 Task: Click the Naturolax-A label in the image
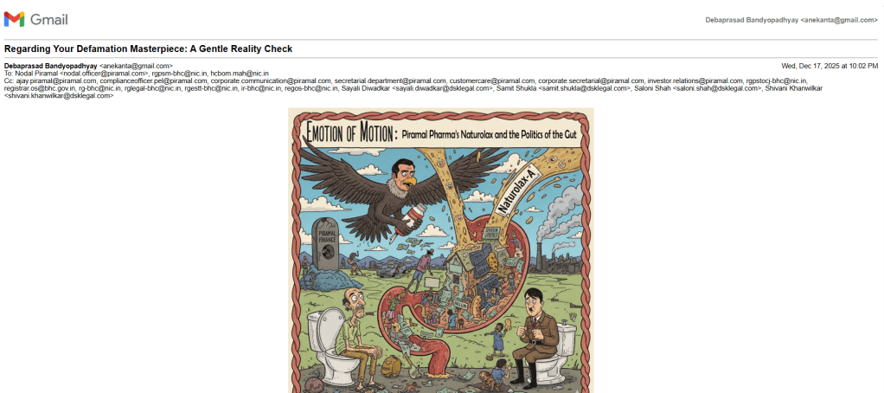pyautogui.click(x=519, y=193)
